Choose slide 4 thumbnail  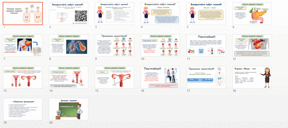point(160,13)
